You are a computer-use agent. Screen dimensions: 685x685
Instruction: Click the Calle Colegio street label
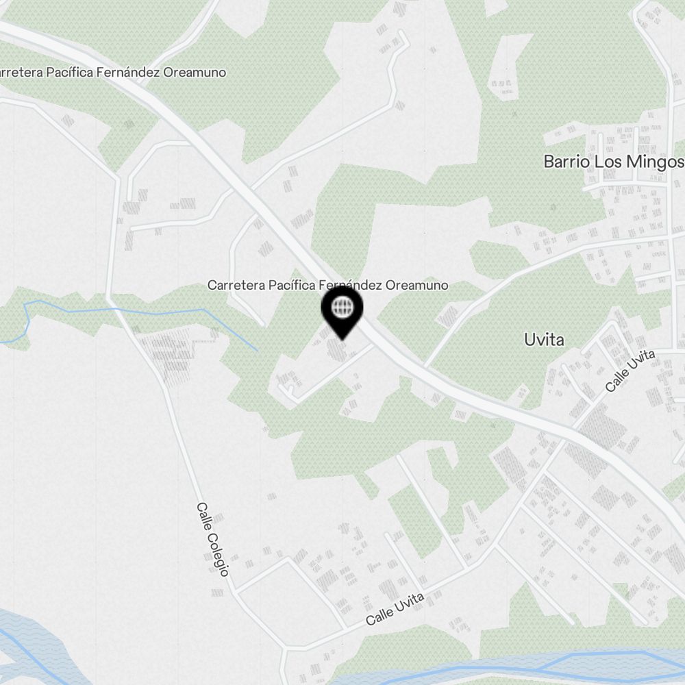pos(212,539)
